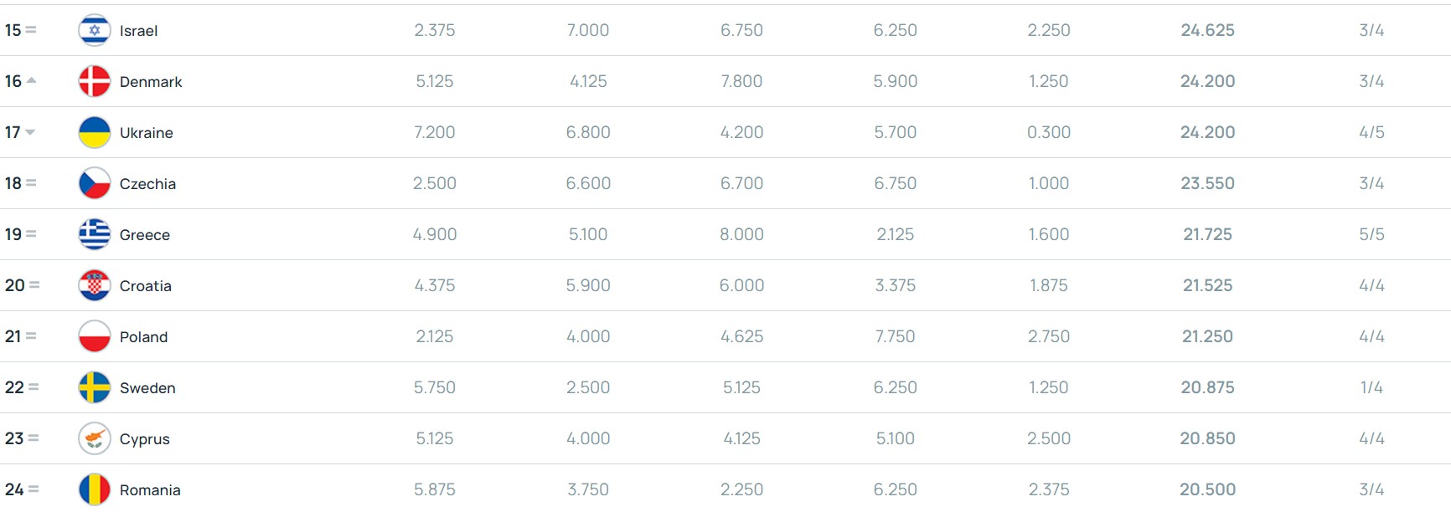Click the Croatia flag icon

95,285
